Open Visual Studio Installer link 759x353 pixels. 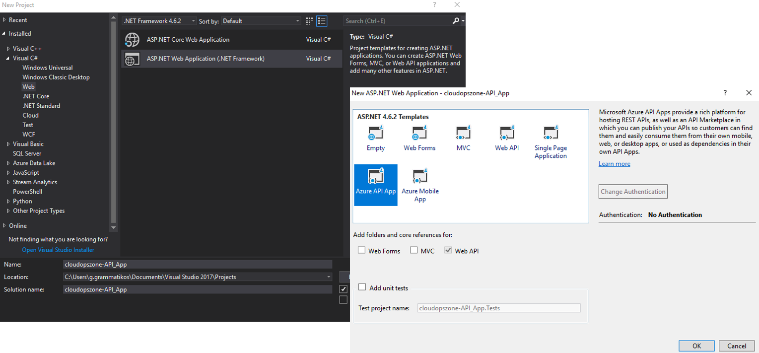tap(58, 250)
